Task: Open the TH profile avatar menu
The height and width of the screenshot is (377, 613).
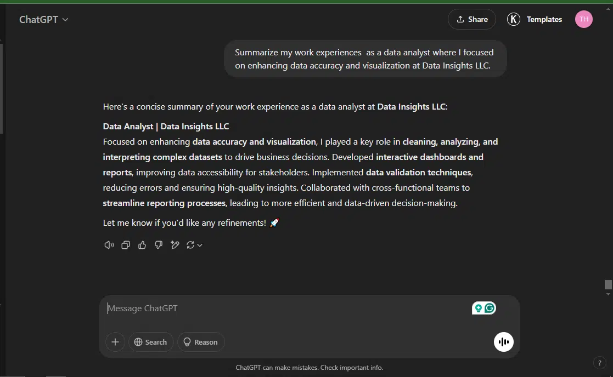Action: point(584,19)
